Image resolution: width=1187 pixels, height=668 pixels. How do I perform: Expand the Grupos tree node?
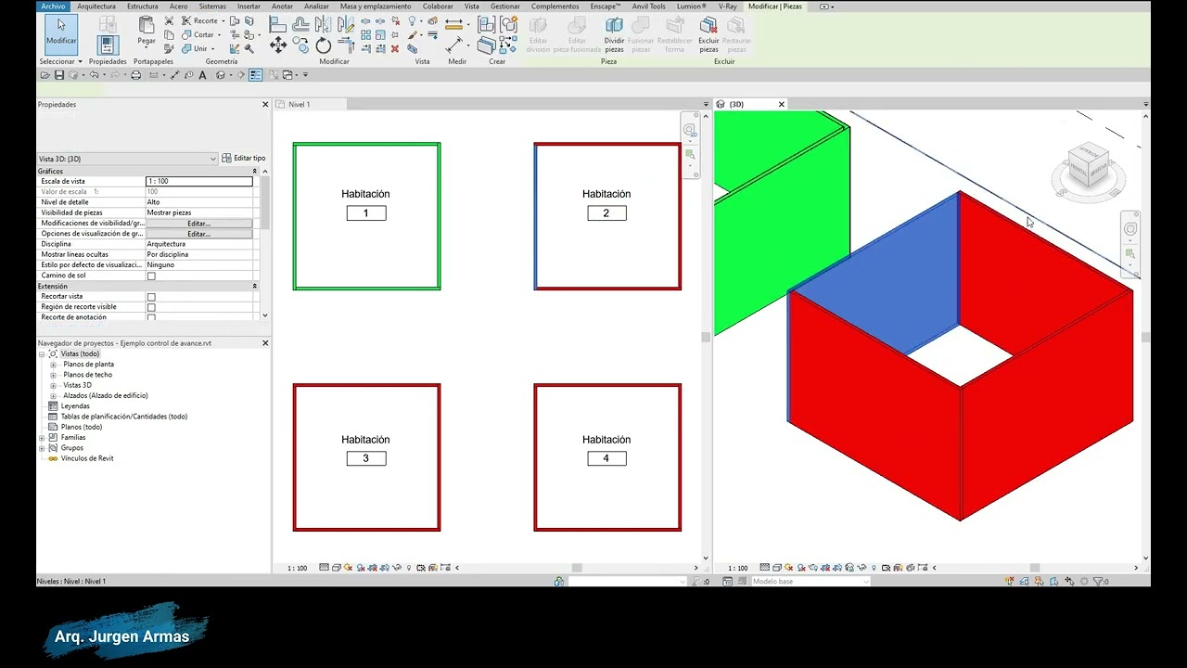click(42, 448)
